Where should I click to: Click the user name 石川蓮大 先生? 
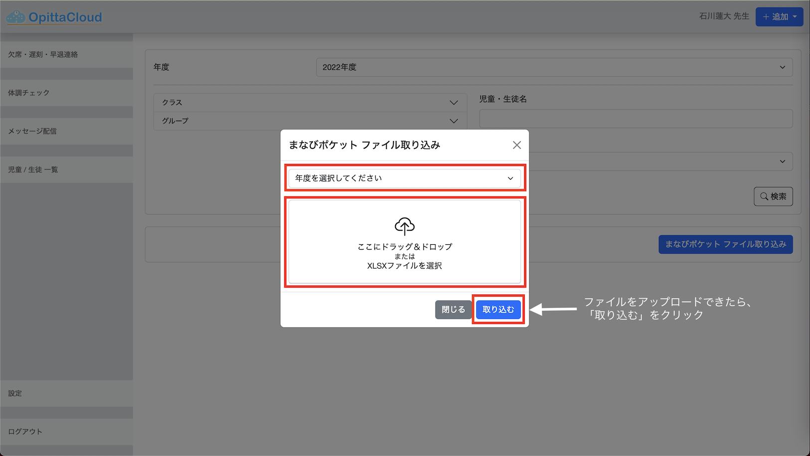click(724, 16)
